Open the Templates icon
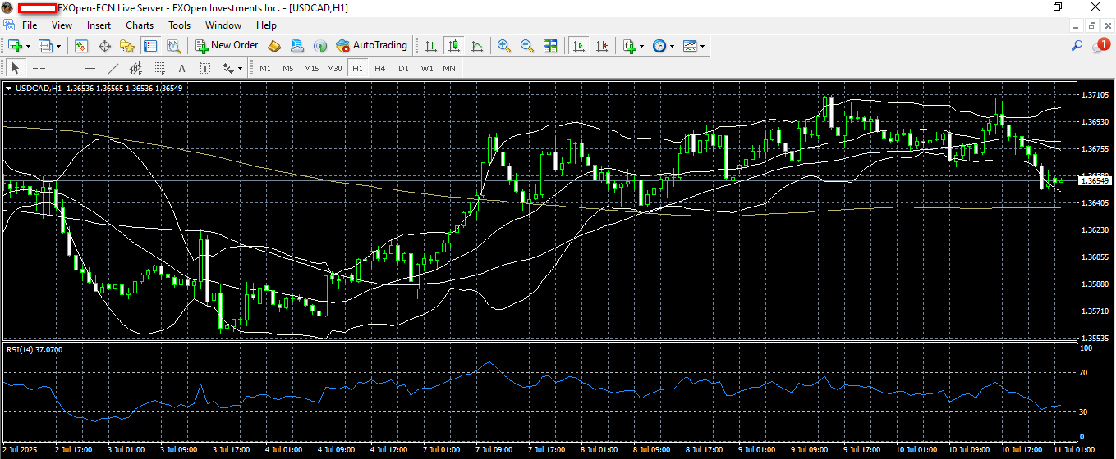The width and height of the screenshot is (1116, 459). (x=690, y=46)
